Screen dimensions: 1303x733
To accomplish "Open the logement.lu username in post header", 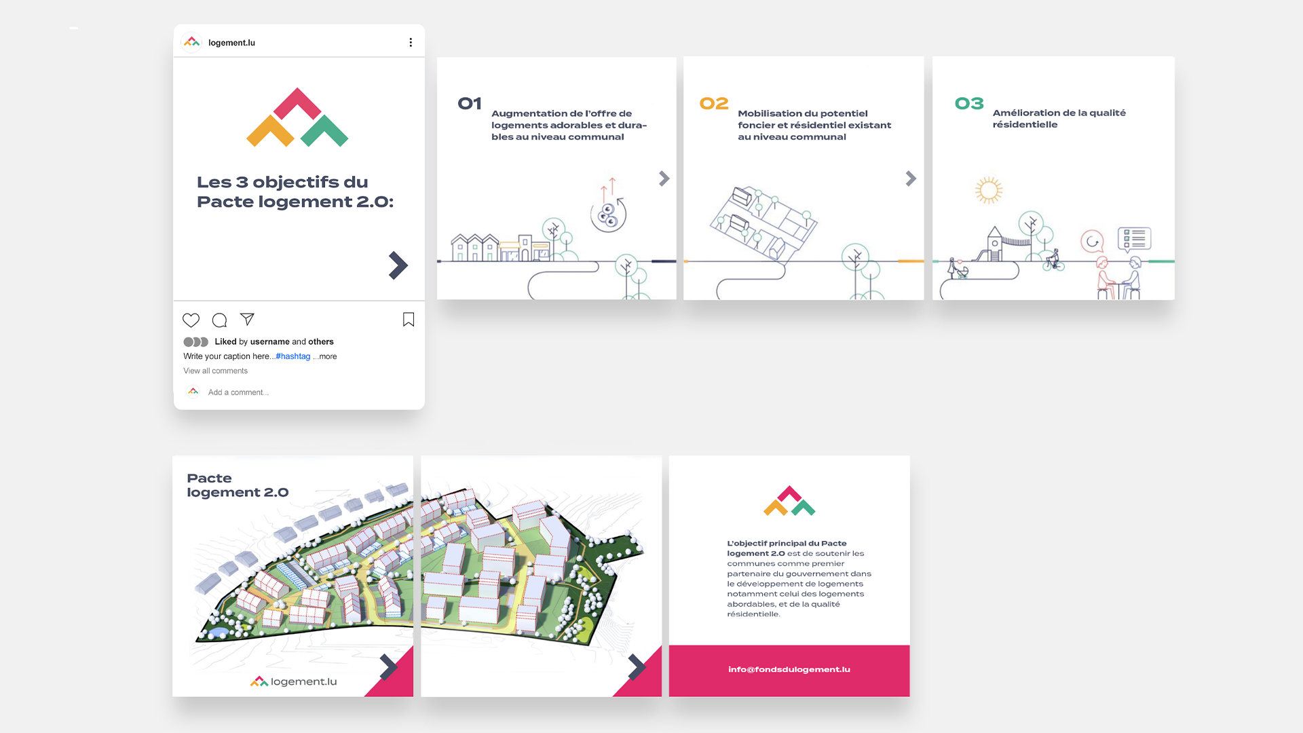I will (x=231, y=43).
